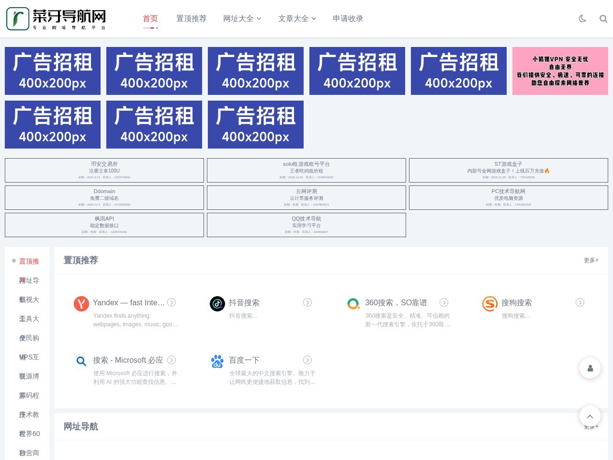Open search using the magnifier icon
The image size is (613, 460).
coord(603,18)
